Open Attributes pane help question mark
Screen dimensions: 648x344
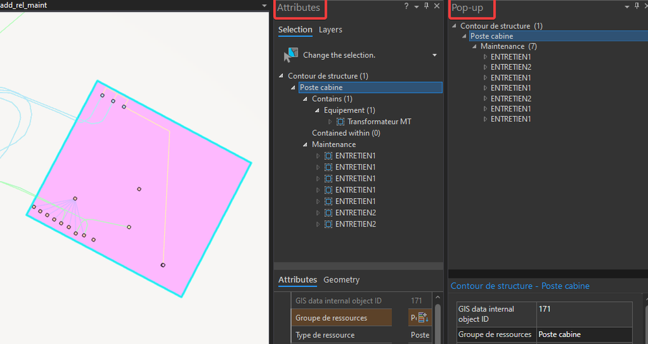point(406,6)
